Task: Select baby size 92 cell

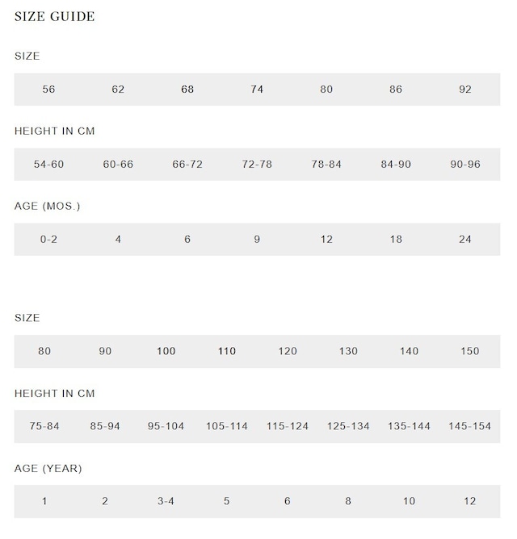Action: coord(465,90)
